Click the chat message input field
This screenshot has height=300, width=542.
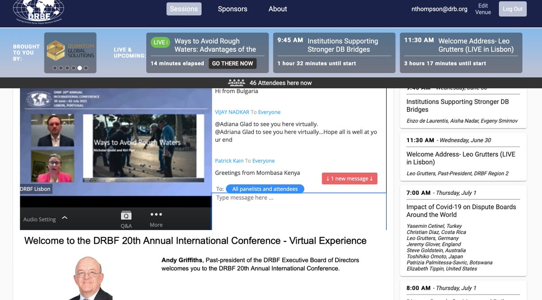click(x=299, y=211)
